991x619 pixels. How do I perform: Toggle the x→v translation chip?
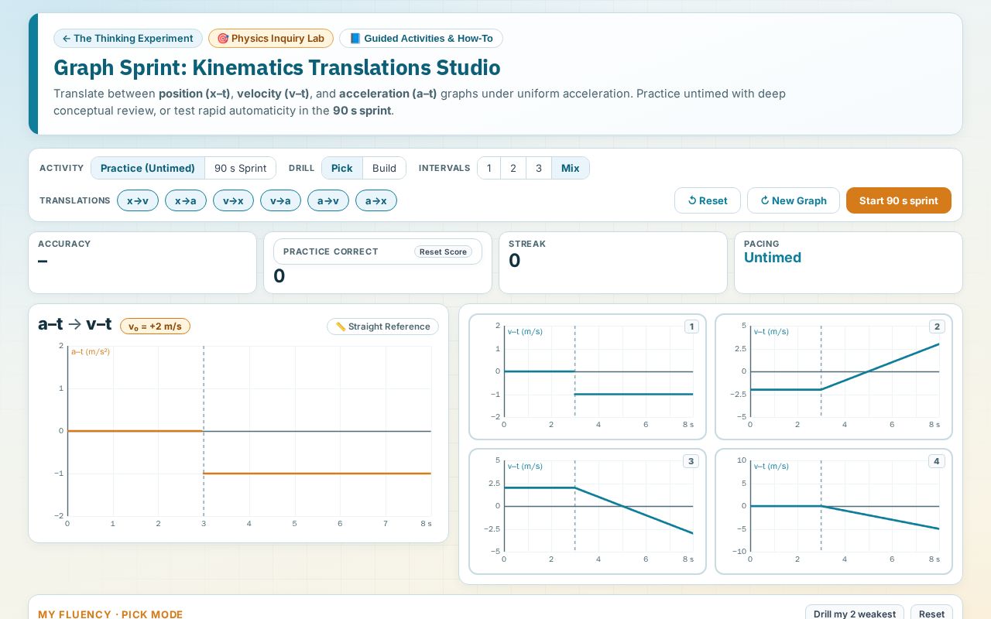138,200
